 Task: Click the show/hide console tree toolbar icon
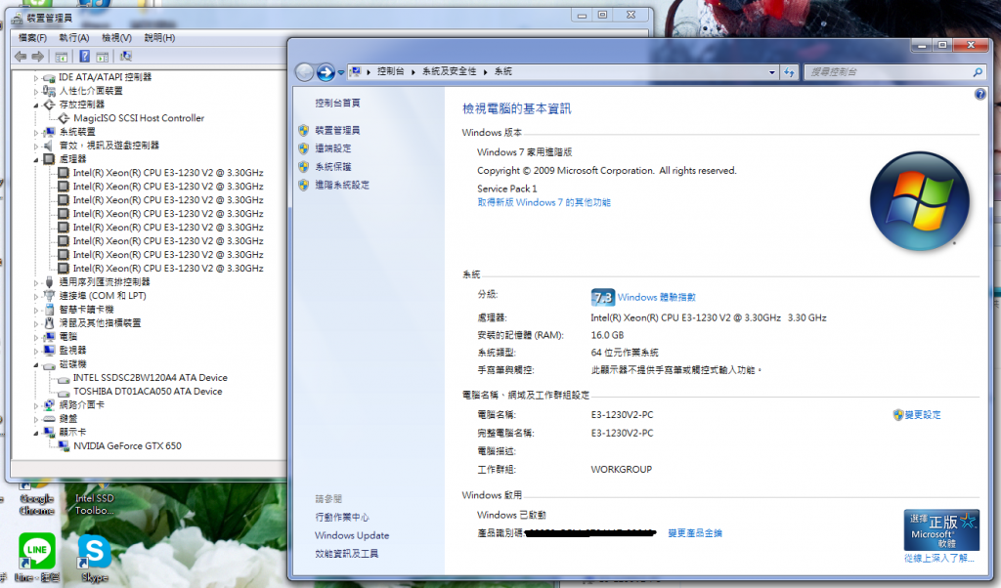coord(61,57)
